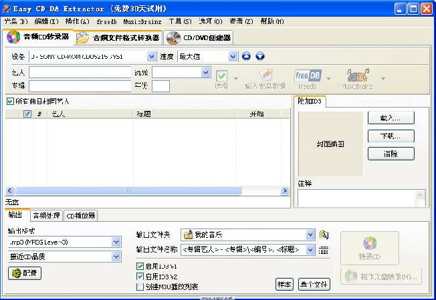Click the track list horizontal scrollbar thumb
This screenshot has width=436, height=300.
coord(128,191)
